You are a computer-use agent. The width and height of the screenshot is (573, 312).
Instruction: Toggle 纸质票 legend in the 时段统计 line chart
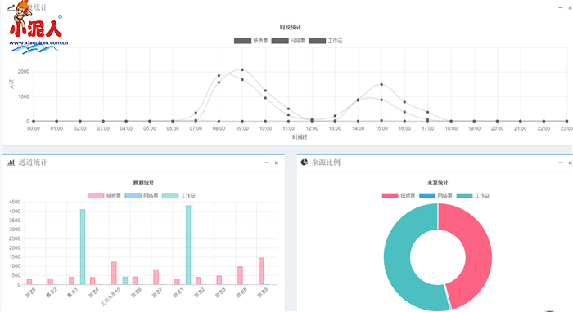tap(251, 41)
